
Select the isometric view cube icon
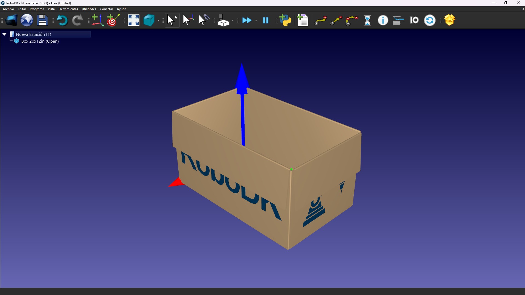tap(149, 20)
